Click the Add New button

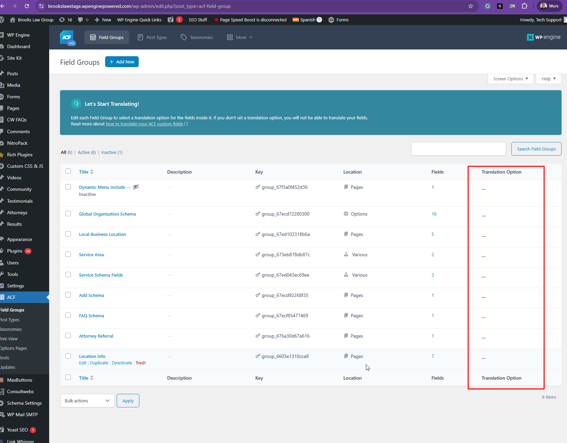pyautogui.click(x=122, y=62)
